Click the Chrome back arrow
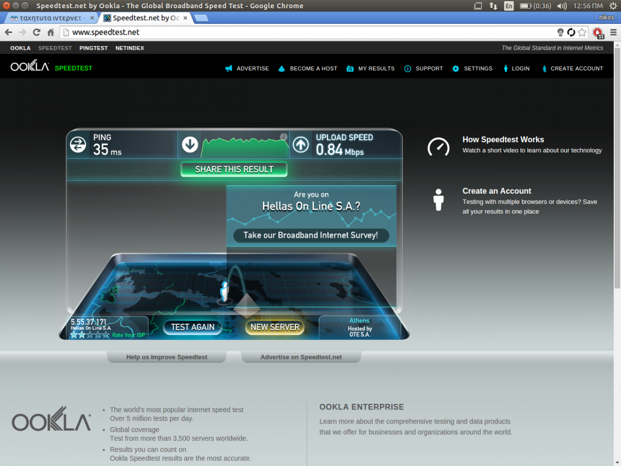 (8, 32)
